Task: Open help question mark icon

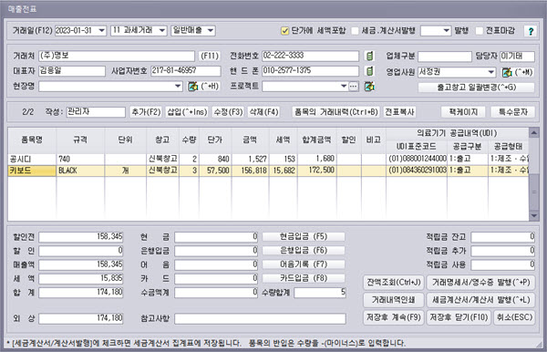Action: [x=531, y=31]
